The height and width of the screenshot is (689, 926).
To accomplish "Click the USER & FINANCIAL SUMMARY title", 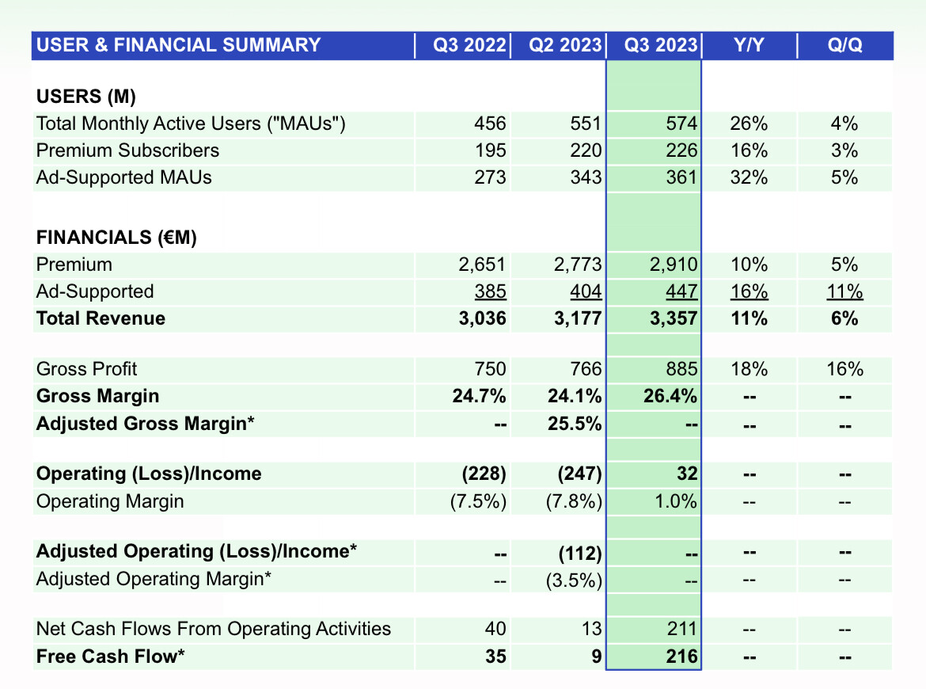I will [178, 45].
